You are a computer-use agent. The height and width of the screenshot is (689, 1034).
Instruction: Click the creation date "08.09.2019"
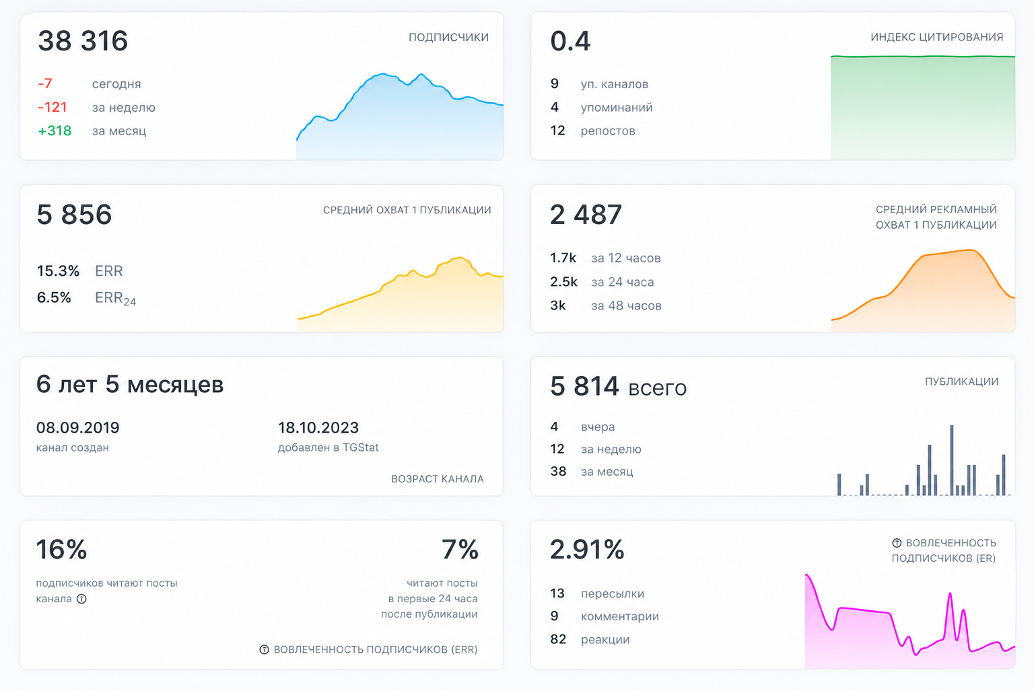[x=78, y=428]
